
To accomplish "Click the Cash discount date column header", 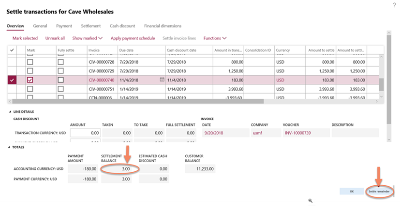I will point(189,50).
